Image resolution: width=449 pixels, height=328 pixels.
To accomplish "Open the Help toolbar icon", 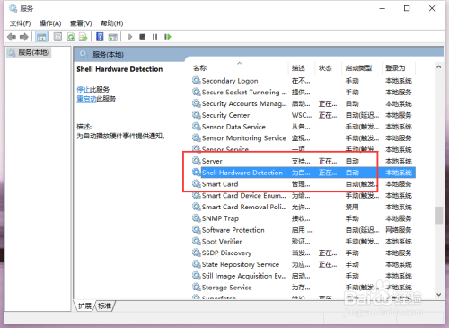I will 100,37.
